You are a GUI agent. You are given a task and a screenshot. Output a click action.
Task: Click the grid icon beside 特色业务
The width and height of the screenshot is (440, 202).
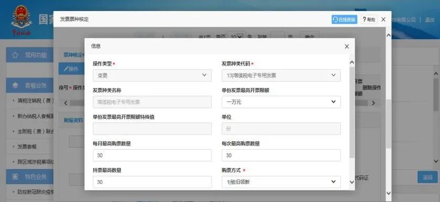15,177
